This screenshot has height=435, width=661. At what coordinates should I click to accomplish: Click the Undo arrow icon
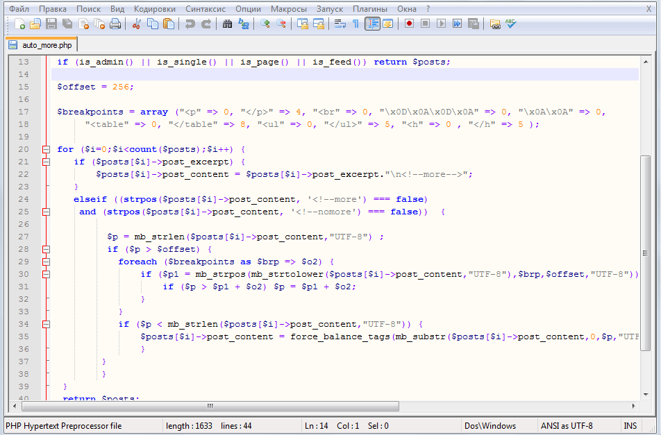(190, 24)
